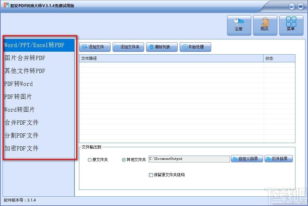Select Word转图片 mode

39,109
